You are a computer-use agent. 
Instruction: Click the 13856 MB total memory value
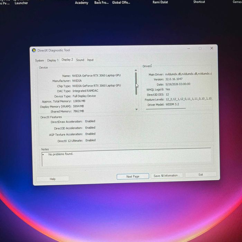79,101
